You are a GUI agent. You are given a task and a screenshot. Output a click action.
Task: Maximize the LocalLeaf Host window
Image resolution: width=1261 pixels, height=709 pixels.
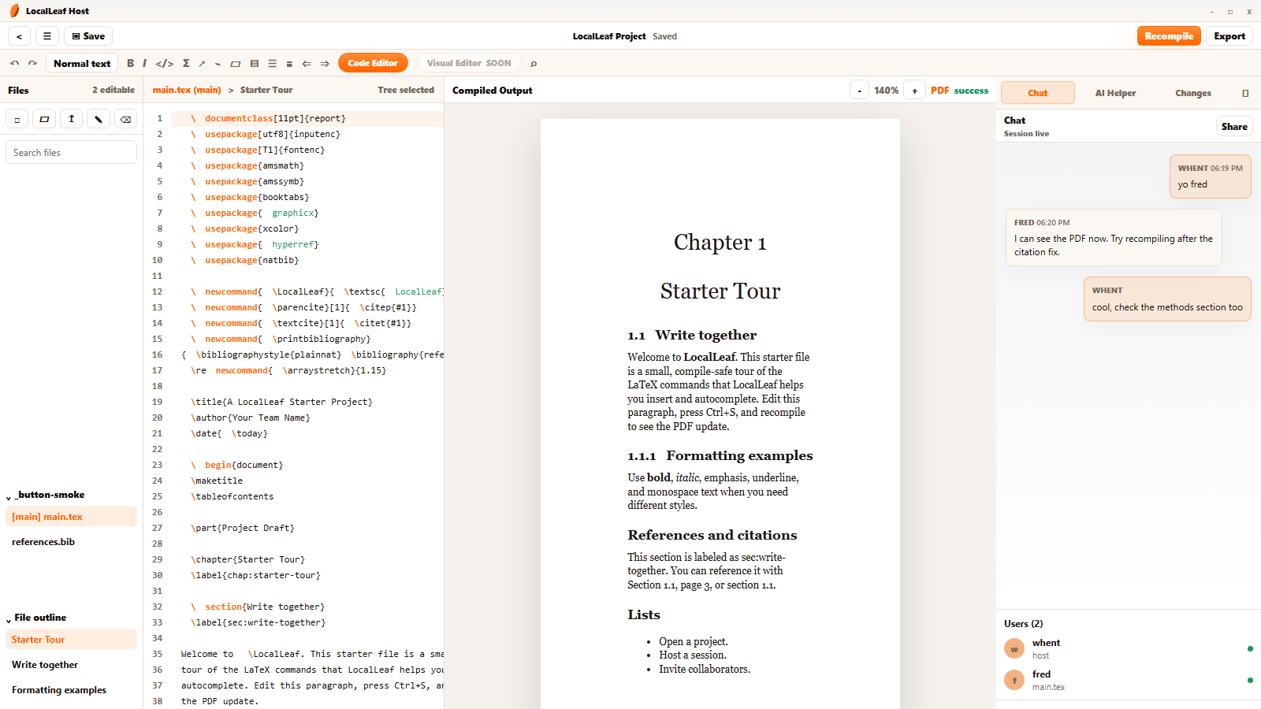coord(1230,12)
